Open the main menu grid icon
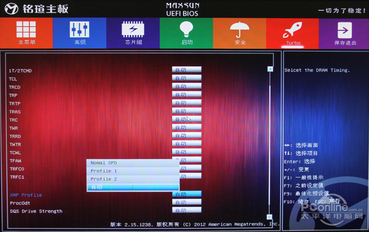 coord(26,29)
